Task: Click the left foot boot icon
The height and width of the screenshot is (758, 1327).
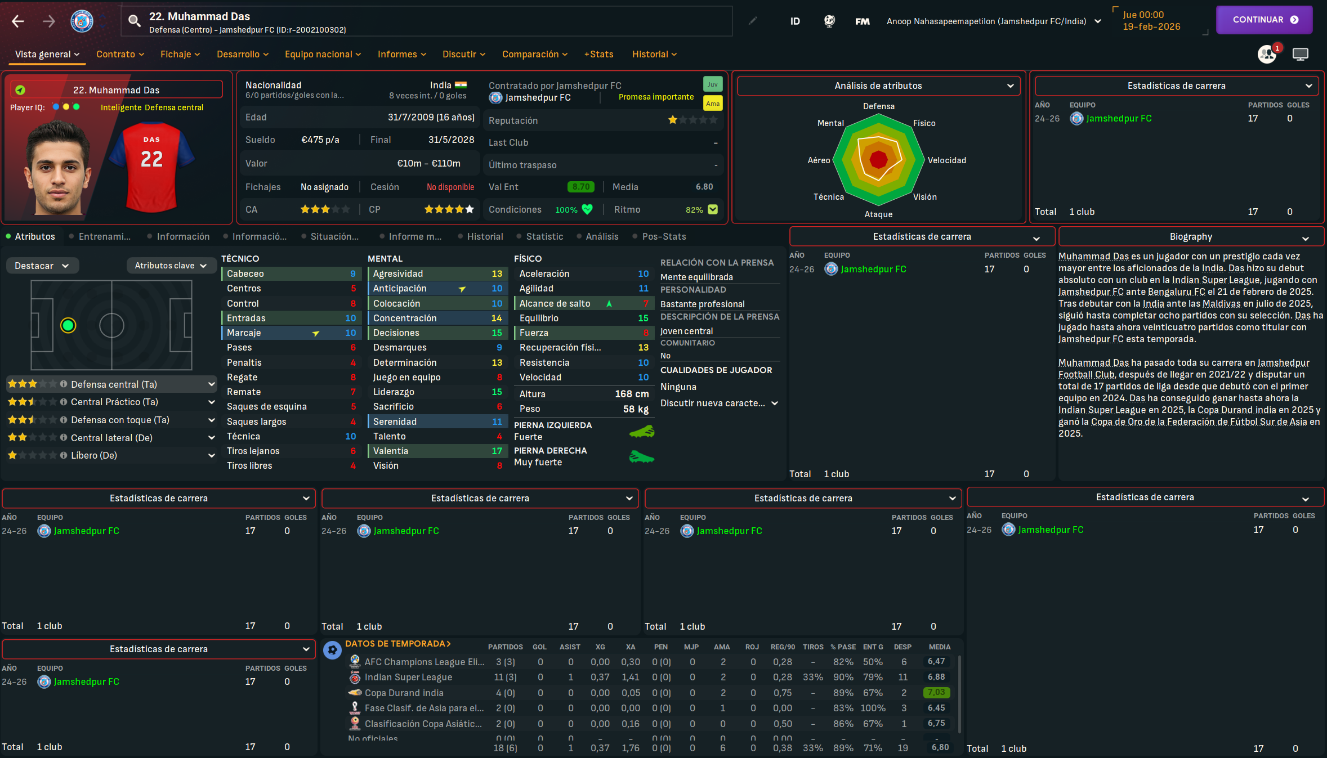Action: [x=642, y=432]
